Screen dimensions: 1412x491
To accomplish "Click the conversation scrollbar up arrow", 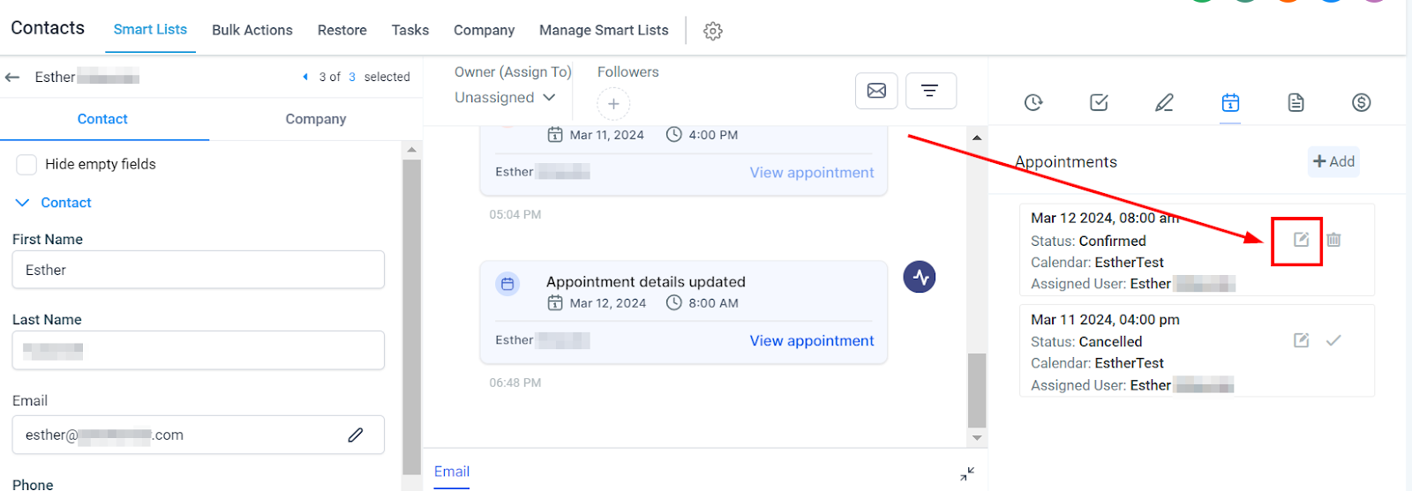I will 977,138.
